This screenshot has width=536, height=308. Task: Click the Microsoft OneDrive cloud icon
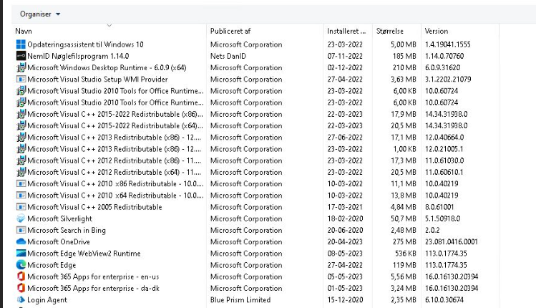[21, 242]
